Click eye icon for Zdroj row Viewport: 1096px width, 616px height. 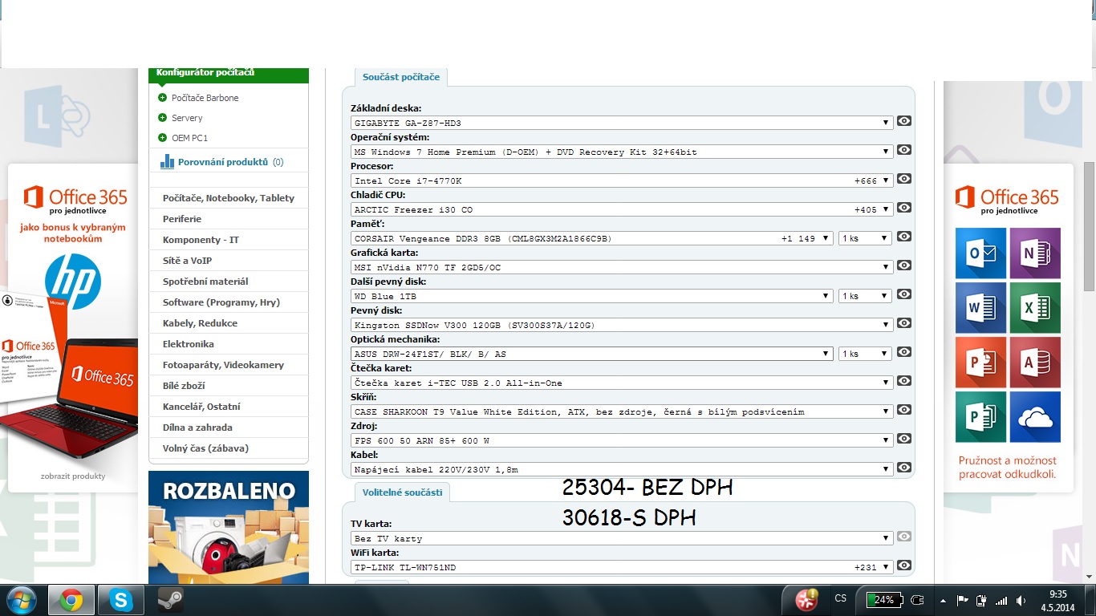point(904,439)
